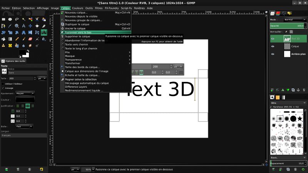This screenshot has height=173, width=308.
Task: Select the Paintbrush tool
Action: pos(23,39)
